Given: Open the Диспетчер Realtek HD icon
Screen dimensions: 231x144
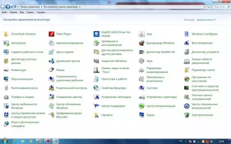Looking at the screenshot, I should point(141,52).
